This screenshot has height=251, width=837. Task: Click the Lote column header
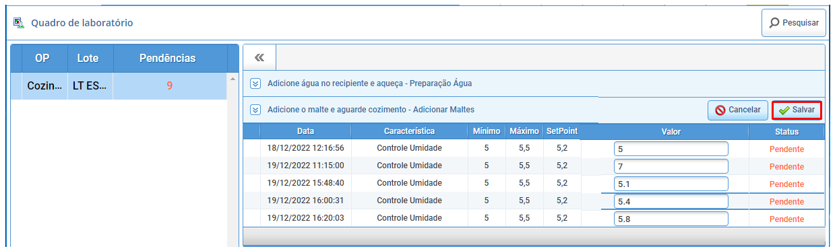click(88, 59)
